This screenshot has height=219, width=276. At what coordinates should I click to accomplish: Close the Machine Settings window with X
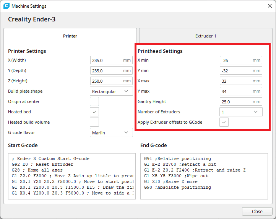tap(270, 6)
